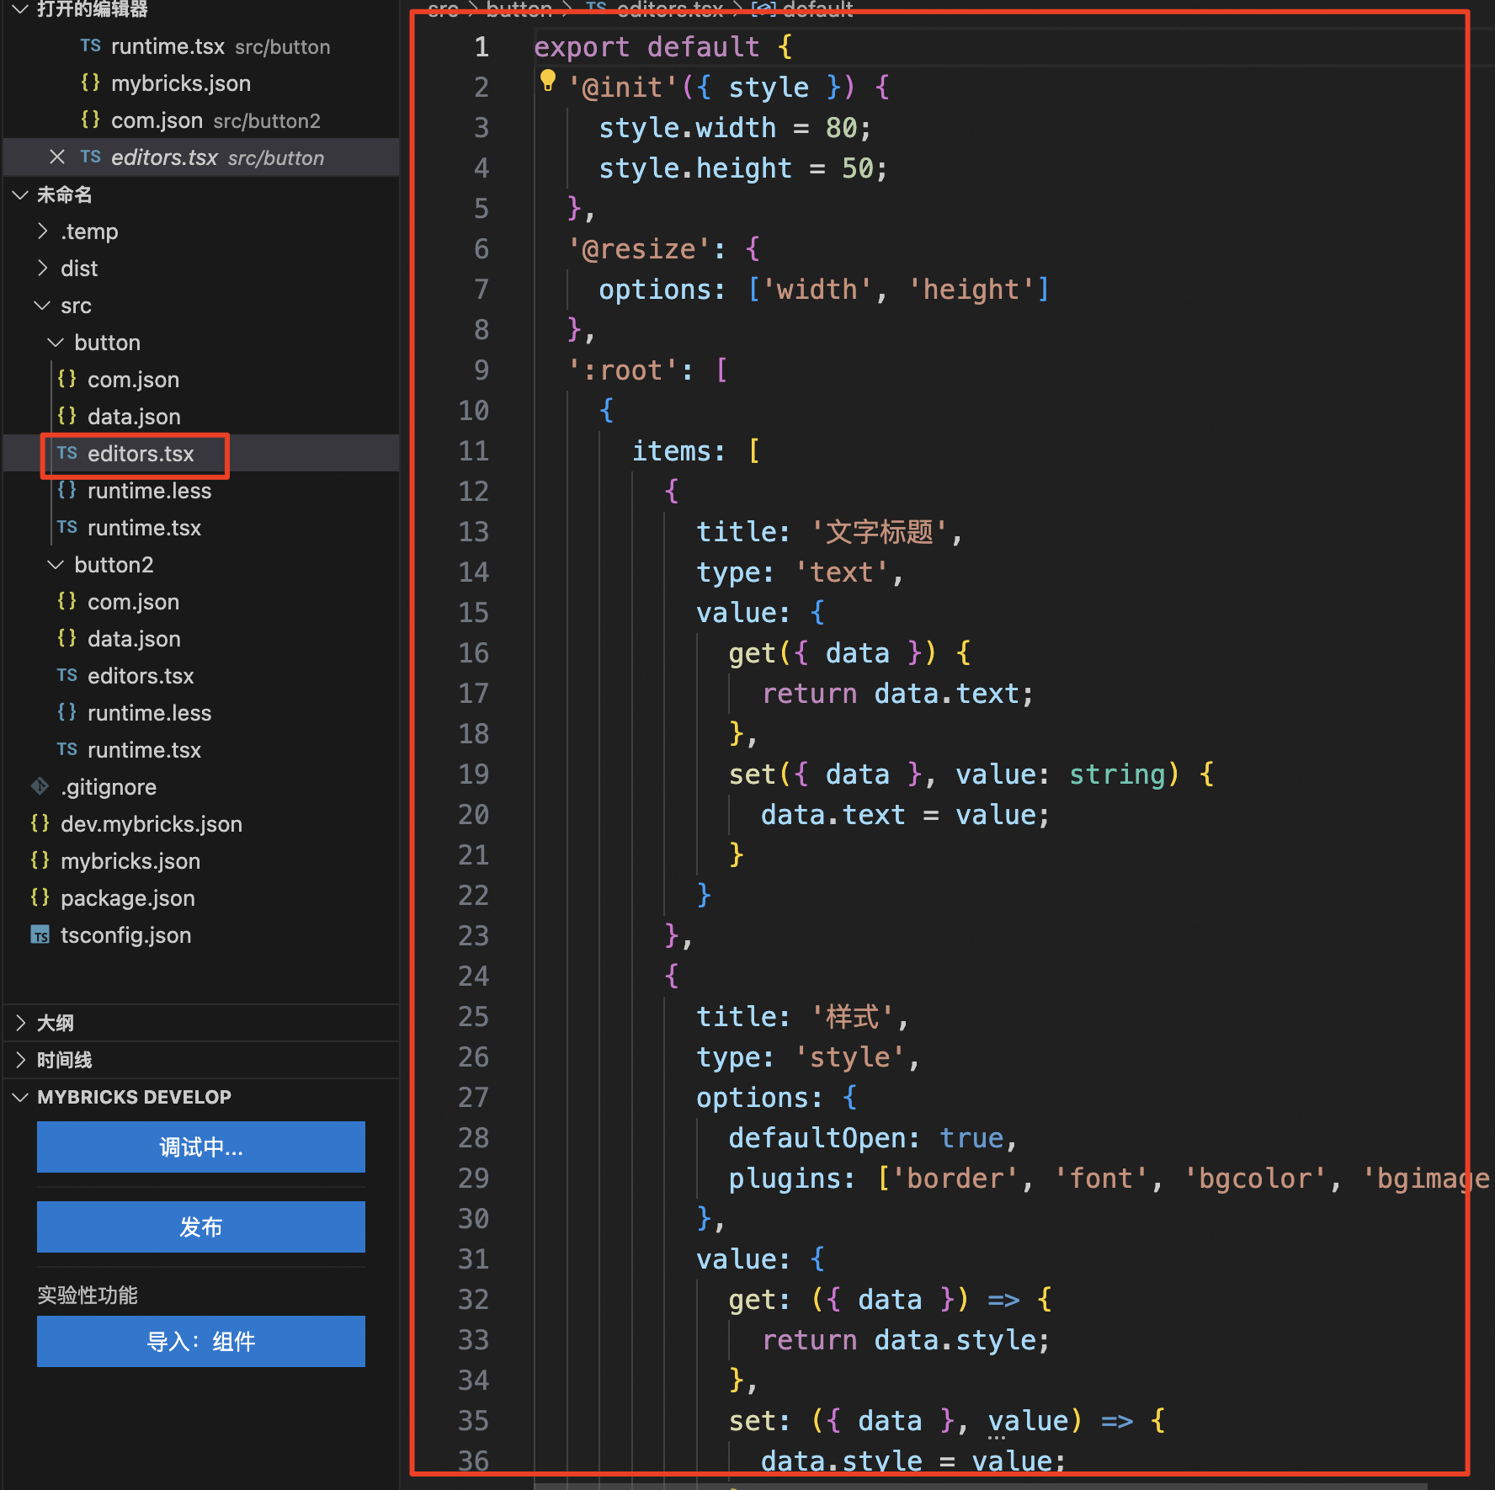Open data.json in the button folder

(201, 417)
